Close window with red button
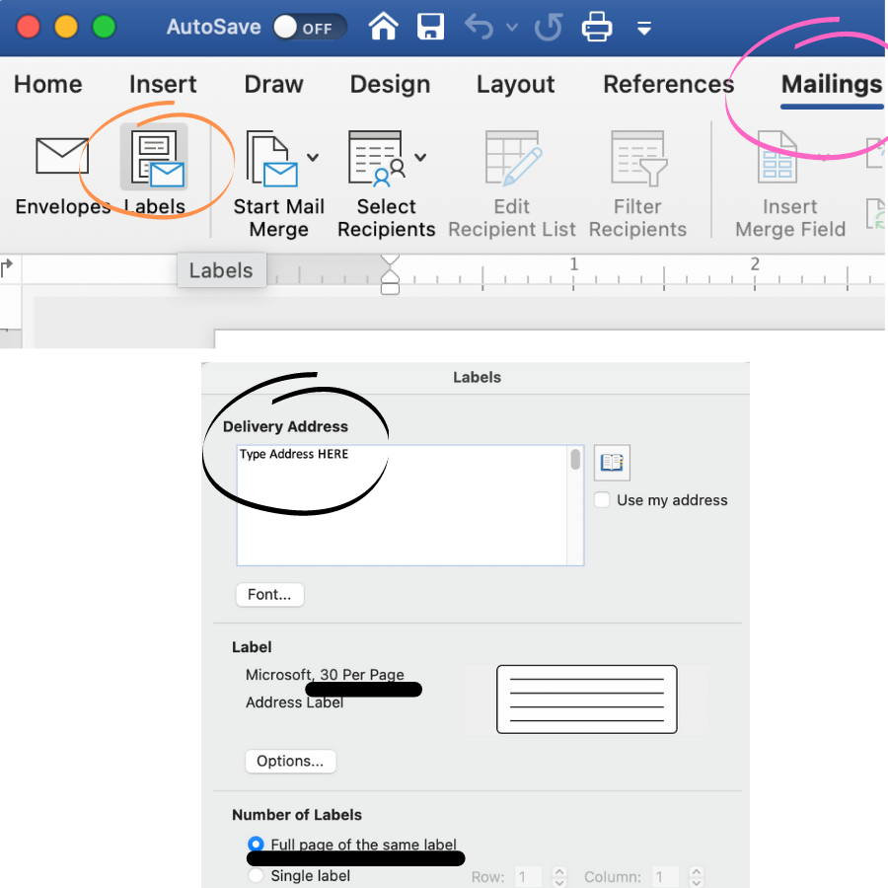This screenshot has width=888, height=888. [x=29, y=28]
